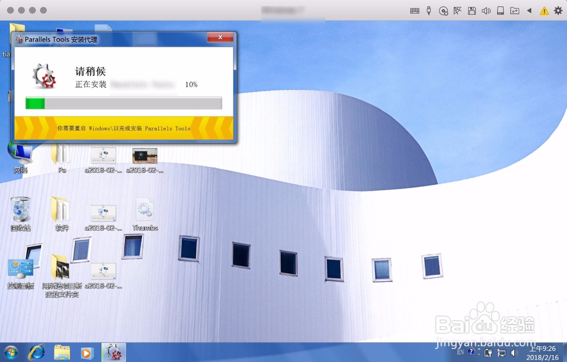Launch Windows Media Player from the taskbar
This screenshot has width=567, height=362.
coord(87,352)
